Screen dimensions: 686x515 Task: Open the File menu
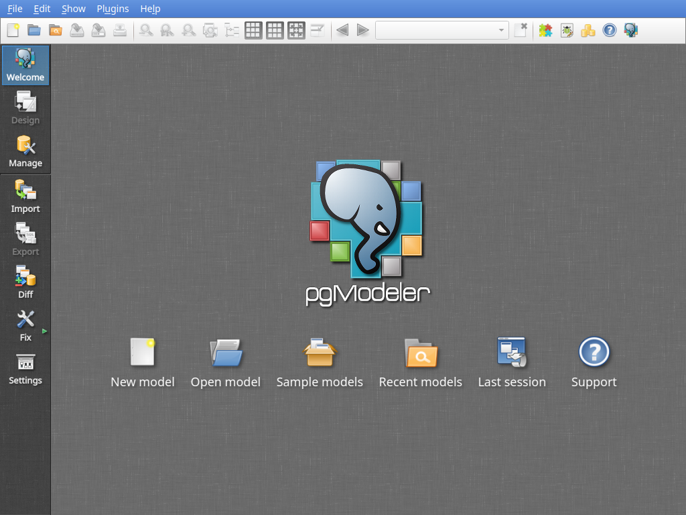point(15,9)
